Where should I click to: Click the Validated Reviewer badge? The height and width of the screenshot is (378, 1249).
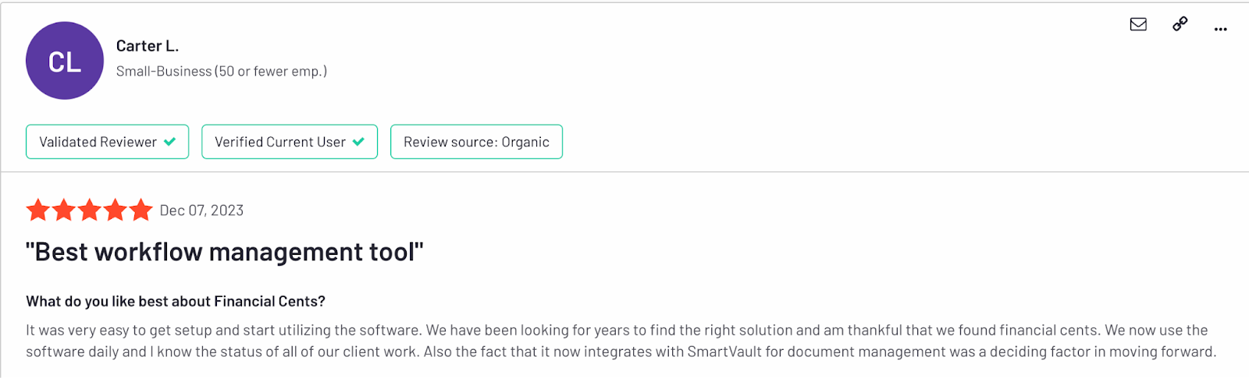click(x=108, y=142)
